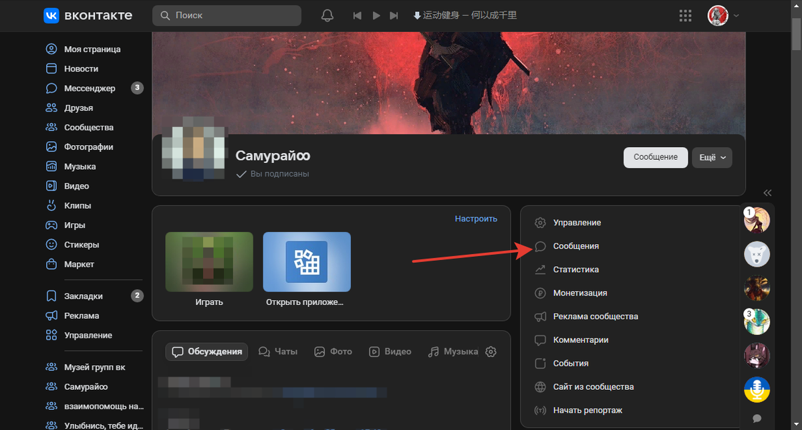This screenshot has width=802, height=430.
Task: Open the VK logo home link
Action: click(x=88, y=15)
